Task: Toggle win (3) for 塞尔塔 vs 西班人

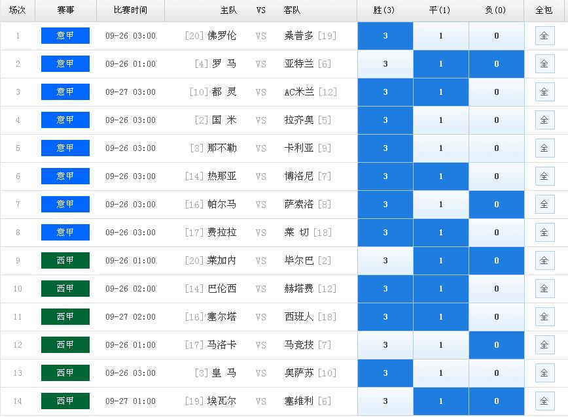Action: (x=385, y=317)
